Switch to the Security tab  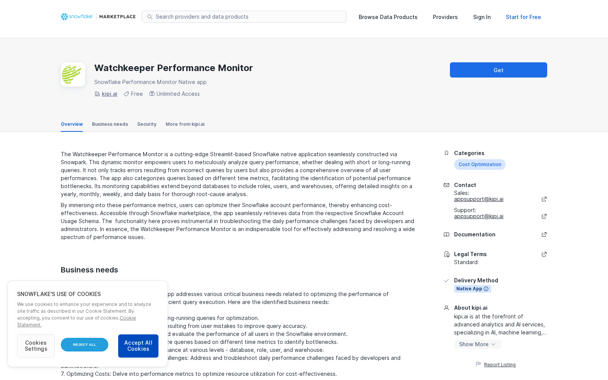[x=147, y=124]
